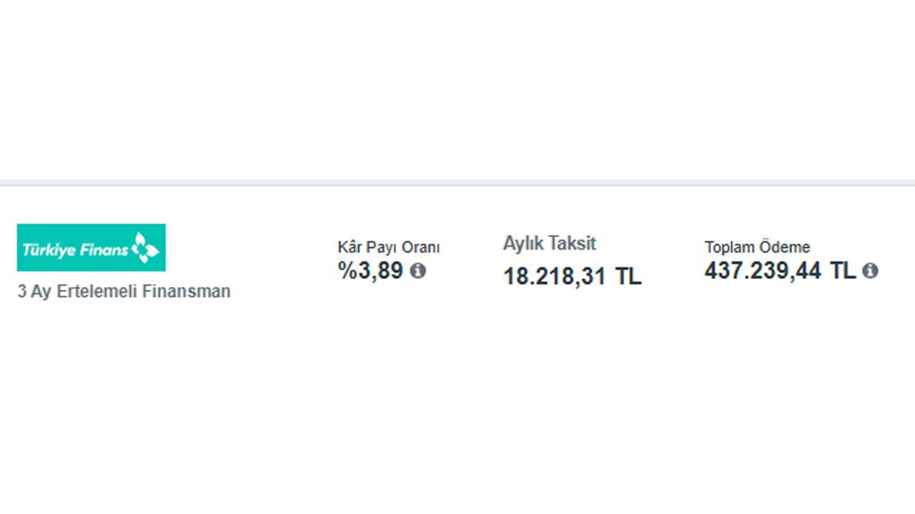Click the info icon beside %3,89
The image size is (915, 514).
(x=418, y=271)
